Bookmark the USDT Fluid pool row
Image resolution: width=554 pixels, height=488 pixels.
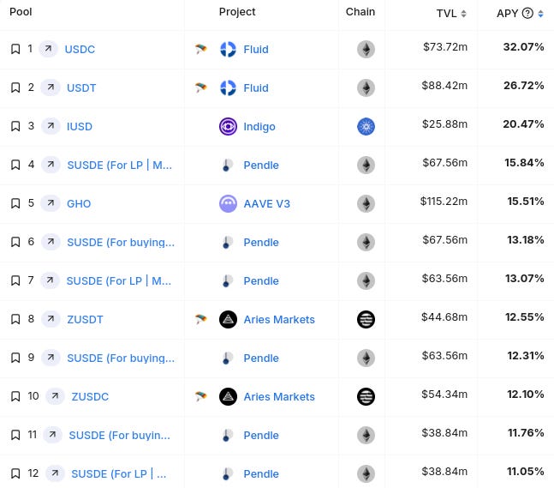(x=15, y=87)
